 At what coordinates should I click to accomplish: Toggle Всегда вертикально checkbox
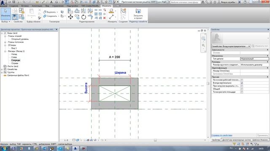(242, 83)
